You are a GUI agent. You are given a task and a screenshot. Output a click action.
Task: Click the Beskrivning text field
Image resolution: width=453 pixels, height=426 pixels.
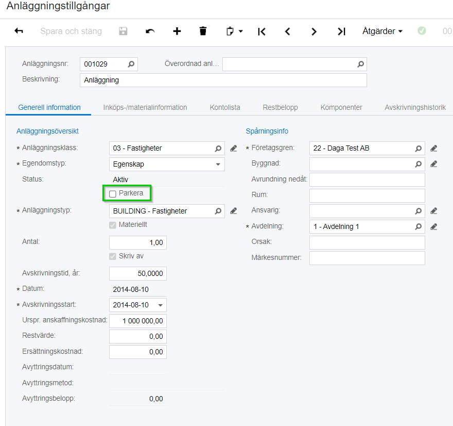click(x=223, y=80)
